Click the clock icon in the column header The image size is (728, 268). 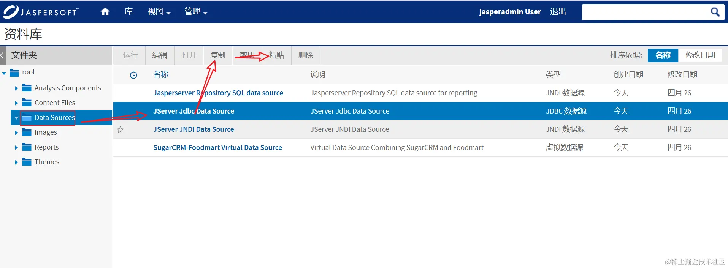133,75
